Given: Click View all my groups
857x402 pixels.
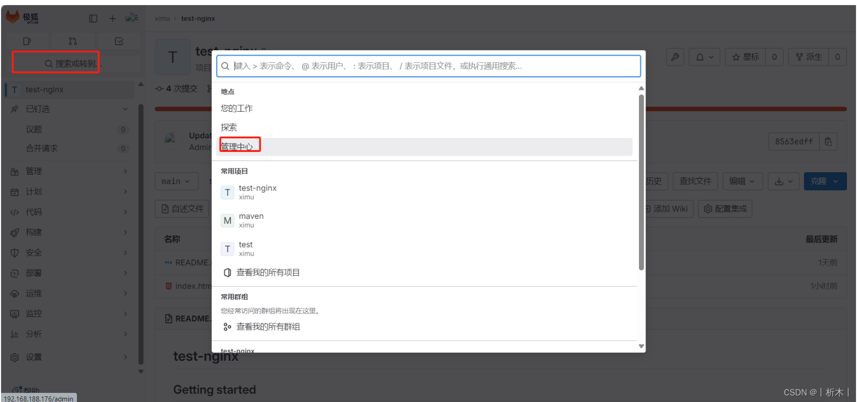Looking at the screenshot, I should (x=424, y=327).
